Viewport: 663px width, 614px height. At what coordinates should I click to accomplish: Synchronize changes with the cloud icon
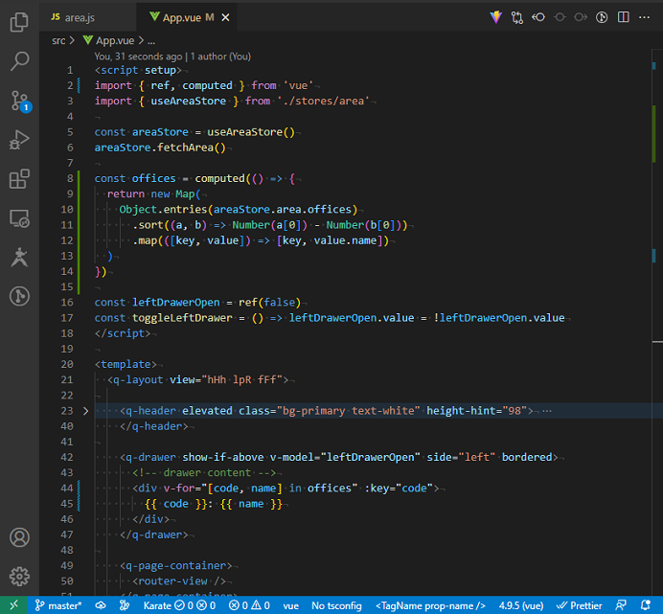pos(101,605)
